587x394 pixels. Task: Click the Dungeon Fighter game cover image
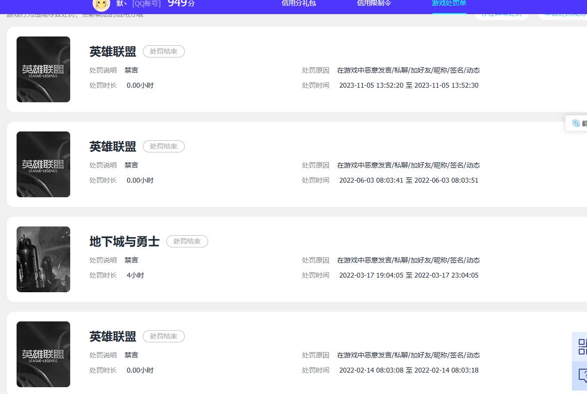pos(43,259)
